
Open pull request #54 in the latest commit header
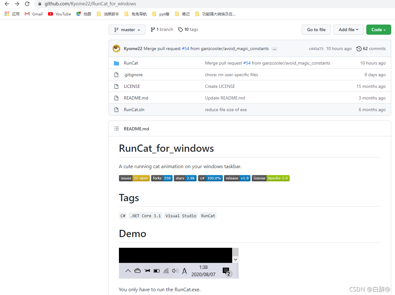click(x=185, y=48)
